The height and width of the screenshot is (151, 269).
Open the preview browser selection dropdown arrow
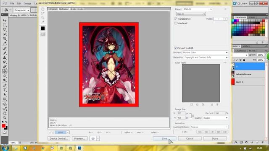pyautogui.click(x=98, y=138)
